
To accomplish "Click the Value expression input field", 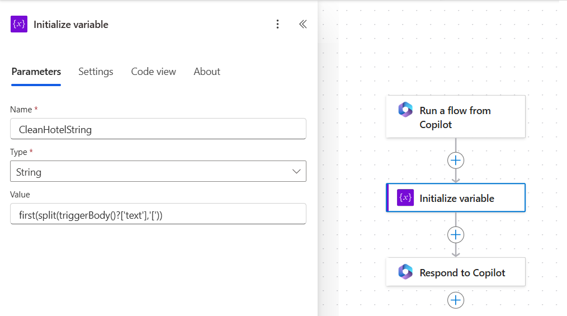I will pyautogui.click(x=158, y=214).
